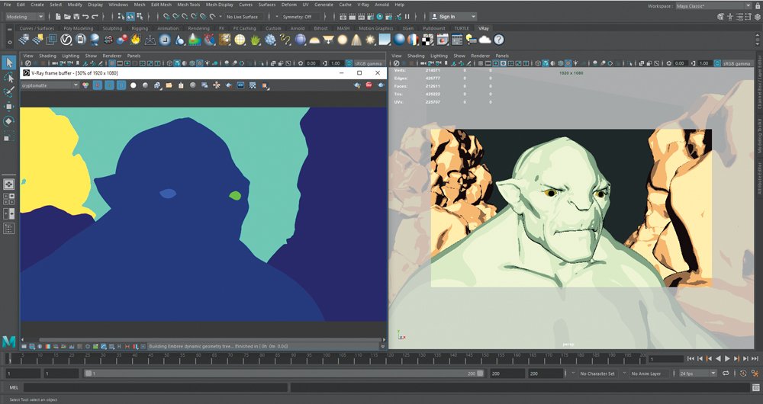The image size is (763, 404).
Task: Open the Sign In dropdown
Action: [x=452, y=17]
